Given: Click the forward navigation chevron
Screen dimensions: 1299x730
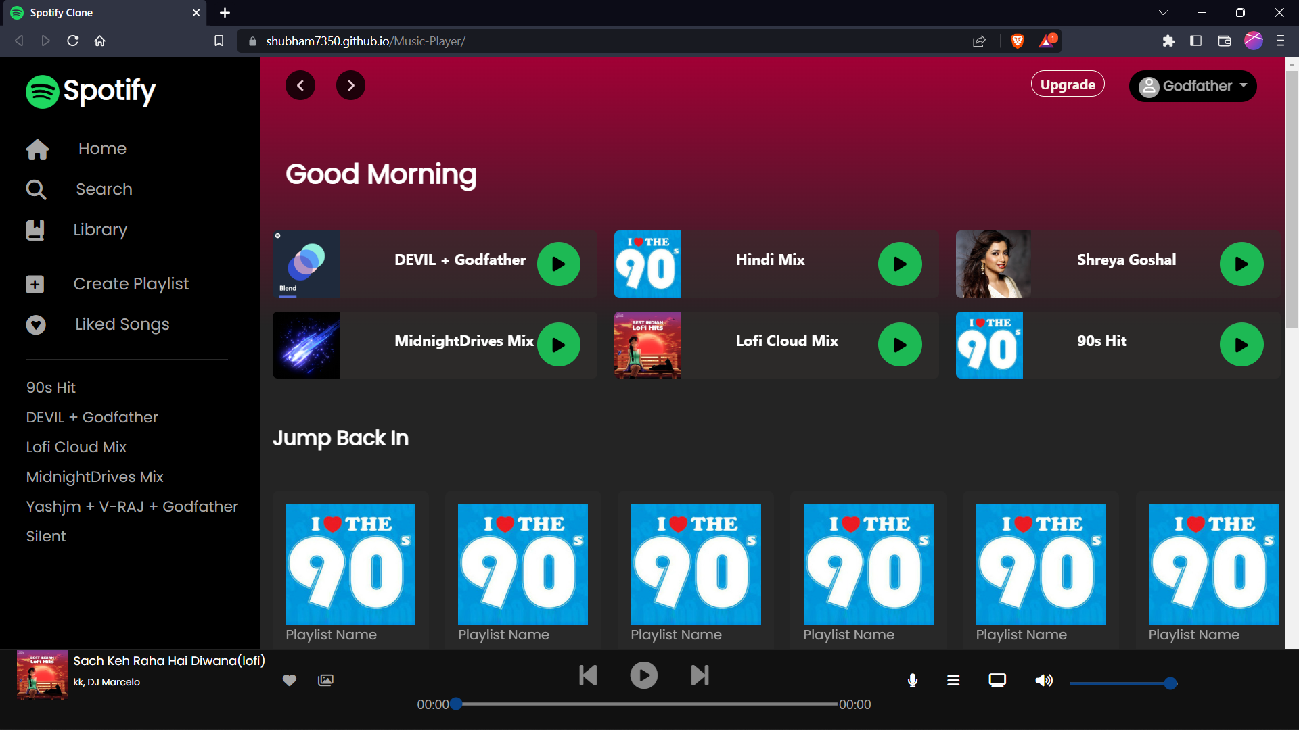Looking at the screenshot, I should point(350,85).
